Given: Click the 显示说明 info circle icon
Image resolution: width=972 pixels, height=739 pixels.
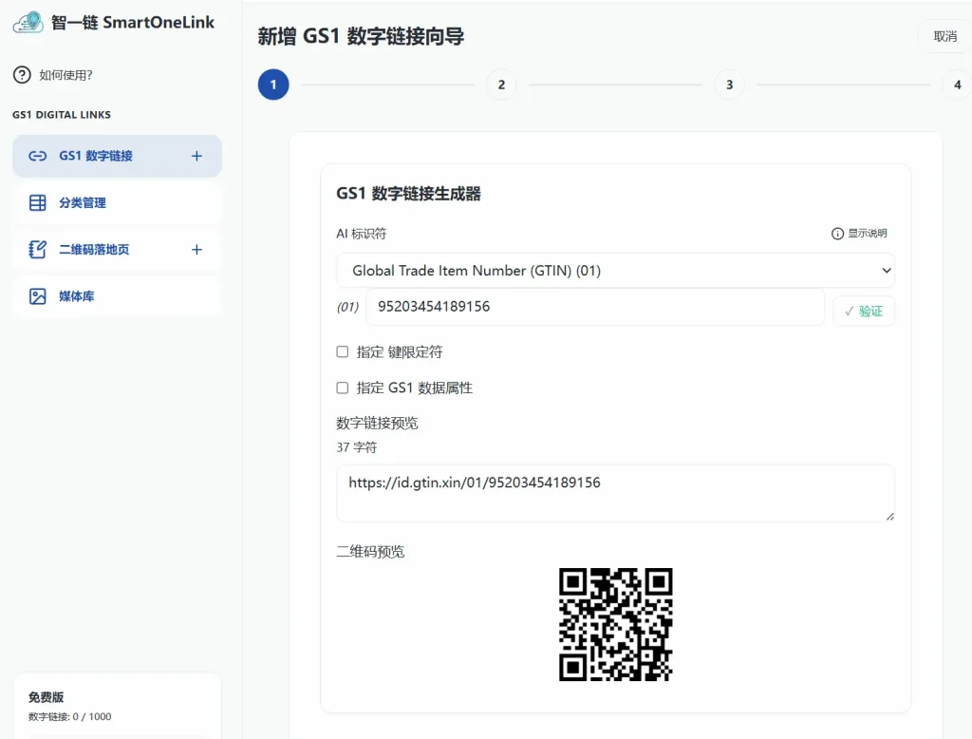Looking at the screenshot, I should (837, 234).
